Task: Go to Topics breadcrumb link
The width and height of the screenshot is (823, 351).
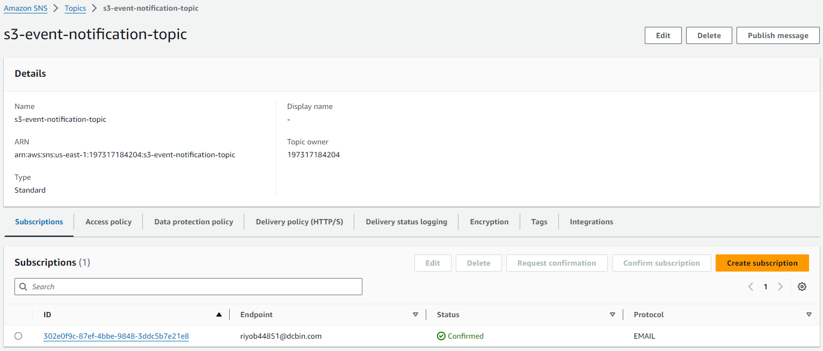Action: click(x=75, y=9)
